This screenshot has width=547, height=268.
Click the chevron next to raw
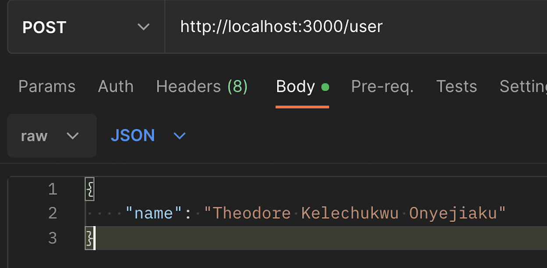[72, 136]
